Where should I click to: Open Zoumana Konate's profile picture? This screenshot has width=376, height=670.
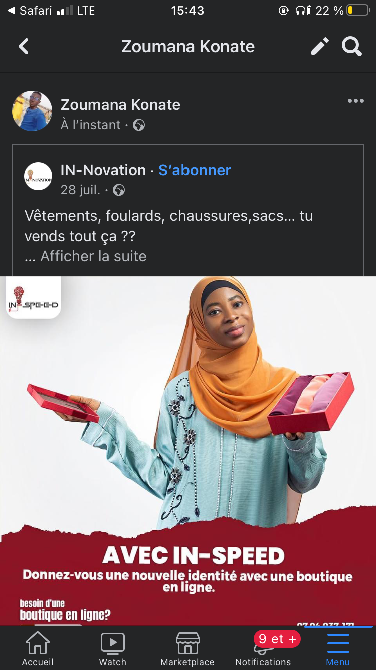32,111
